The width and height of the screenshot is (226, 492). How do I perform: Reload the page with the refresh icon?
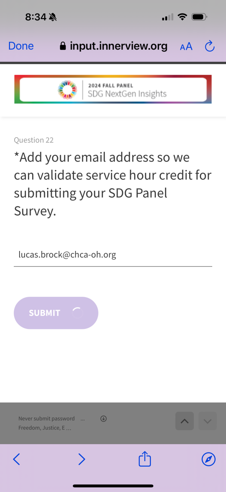pos(210,47)
